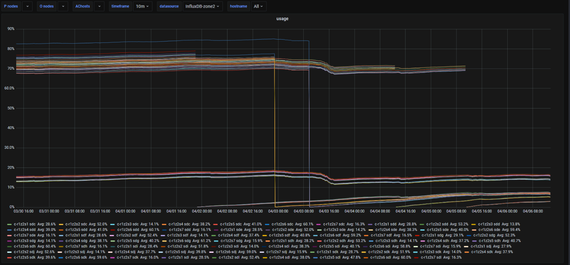Screen dimensions: 570x265
Task: Click the timeframe variable label
Action: (120, 6)
